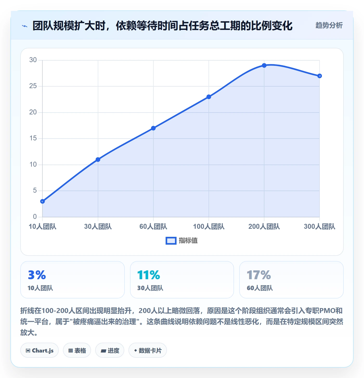
Task: Click the 趋势分析 label in the header
Action: click(x=329, y=25)
